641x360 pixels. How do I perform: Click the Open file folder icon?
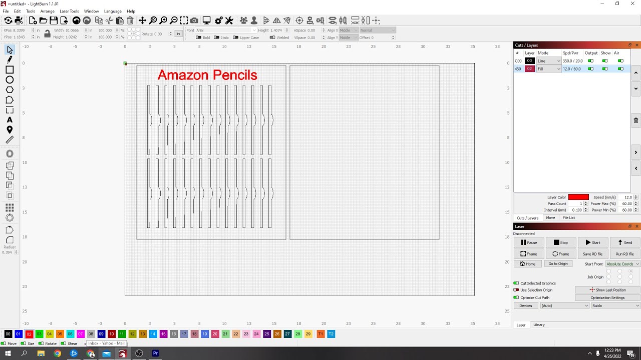click(43, 20)
